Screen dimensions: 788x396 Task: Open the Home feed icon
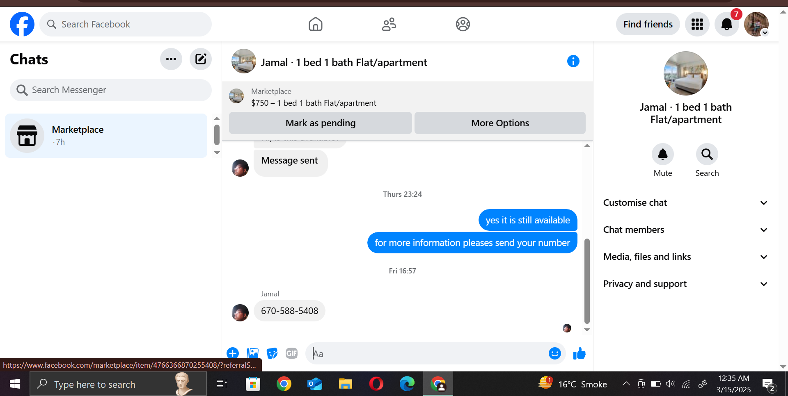click(315, 24)
